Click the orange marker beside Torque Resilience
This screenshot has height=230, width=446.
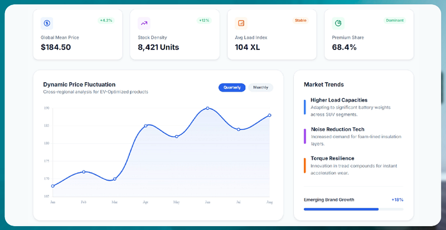304,166
